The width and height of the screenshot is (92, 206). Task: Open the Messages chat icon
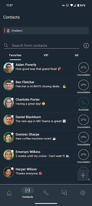(64, 193)
